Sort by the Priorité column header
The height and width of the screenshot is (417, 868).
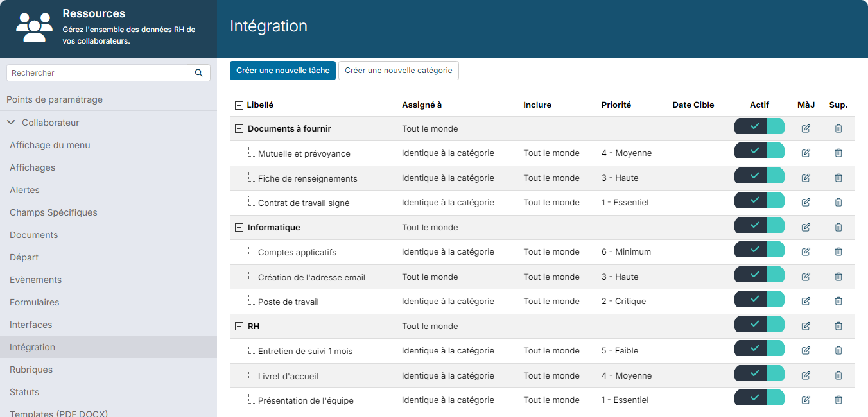[616, 105]
